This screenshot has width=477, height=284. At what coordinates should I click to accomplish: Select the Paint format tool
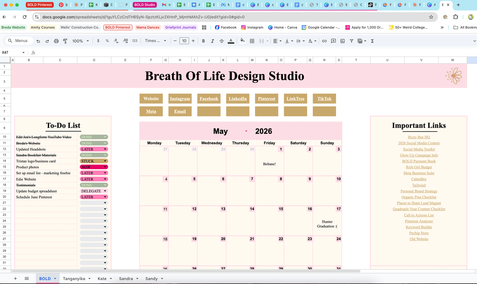tap(65, 41)
